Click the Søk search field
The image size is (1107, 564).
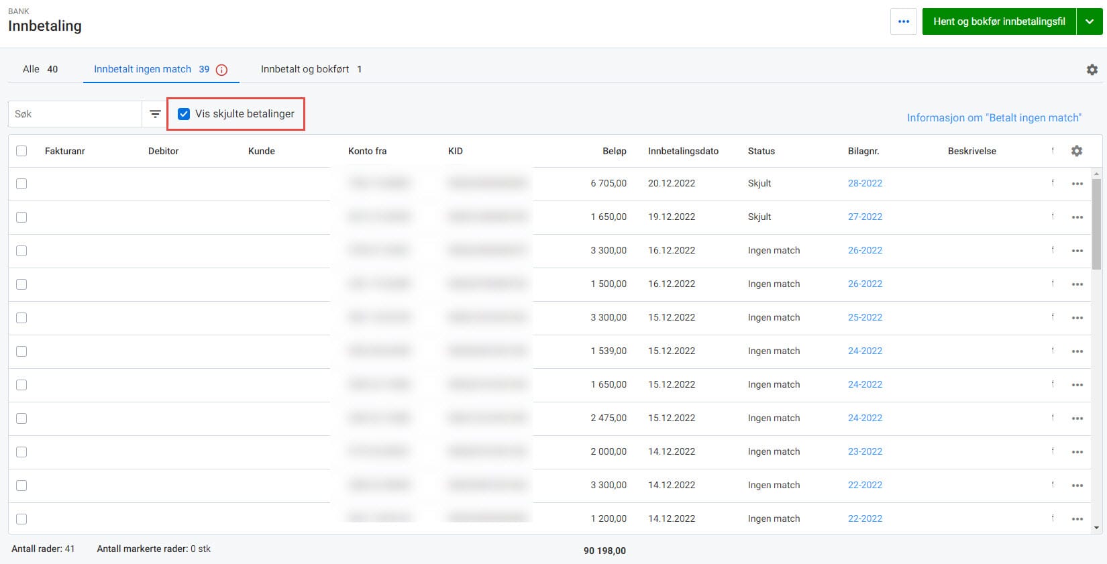(75, 114)
